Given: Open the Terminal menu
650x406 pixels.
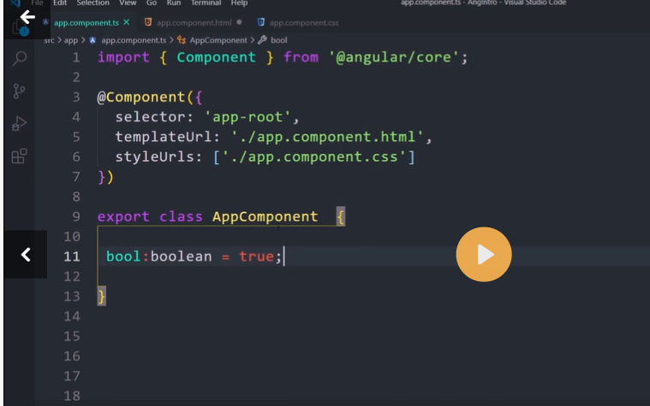Looking at the screenshot, I should point(206,3).
